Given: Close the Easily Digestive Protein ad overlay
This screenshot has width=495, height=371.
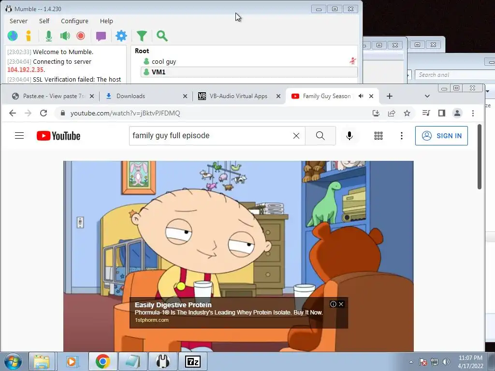Looking at the screenshot, I should [x=341, y=304].
